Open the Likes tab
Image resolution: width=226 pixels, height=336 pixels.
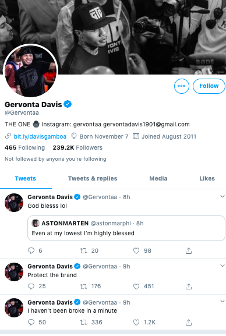pyautogui.click(x=207, y=179)
